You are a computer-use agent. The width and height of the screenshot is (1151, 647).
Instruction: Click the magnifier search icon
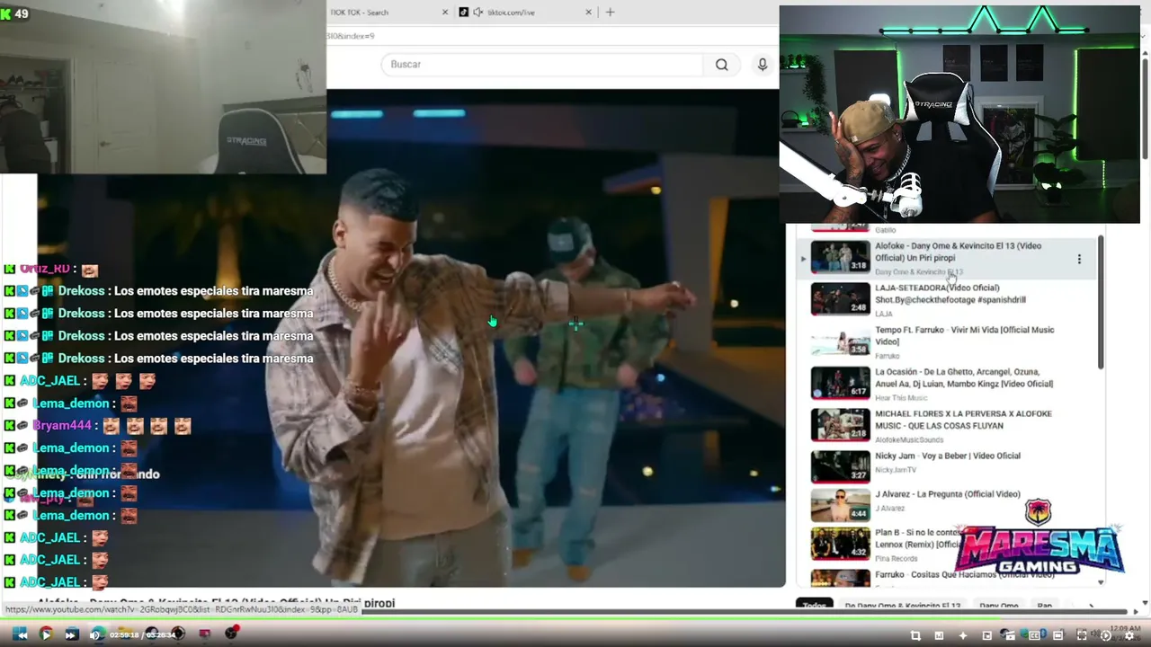click(x=721, y=65)
